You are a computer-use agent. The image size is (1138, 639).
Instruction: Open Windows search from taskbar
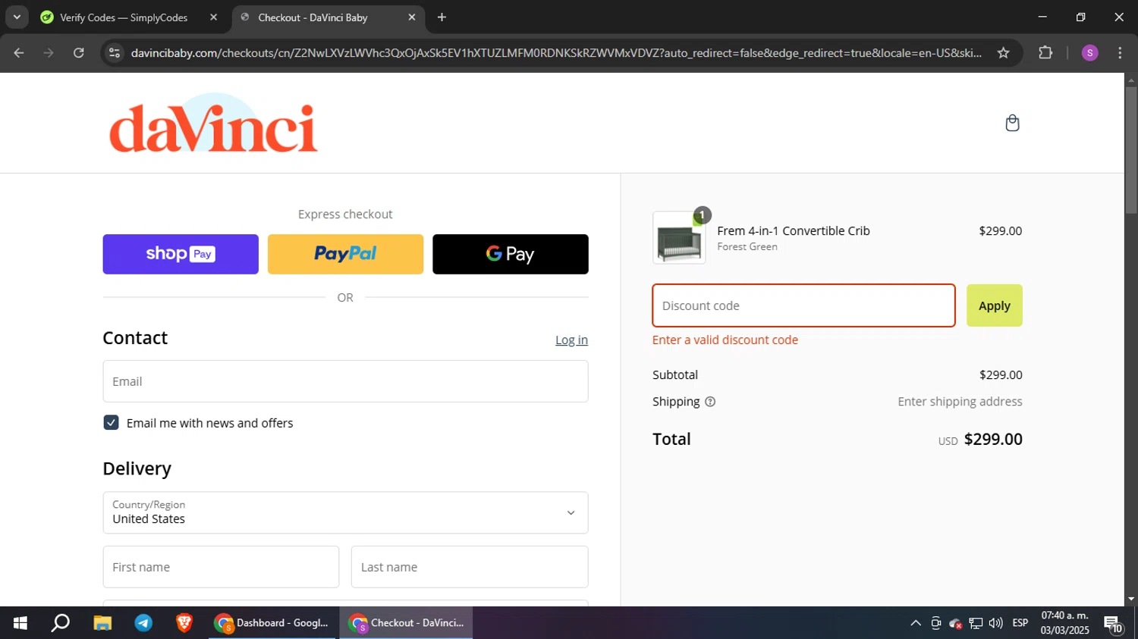click(60, 623)
